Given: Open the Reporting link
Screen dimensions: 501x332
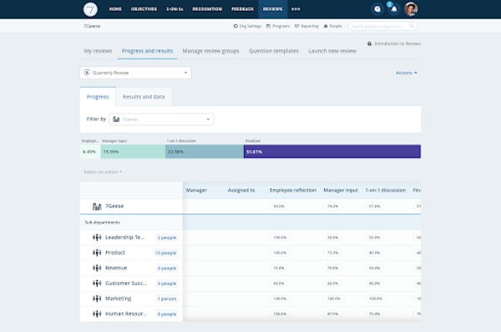Looking at the screenshot, I should (x=306, y=26).
